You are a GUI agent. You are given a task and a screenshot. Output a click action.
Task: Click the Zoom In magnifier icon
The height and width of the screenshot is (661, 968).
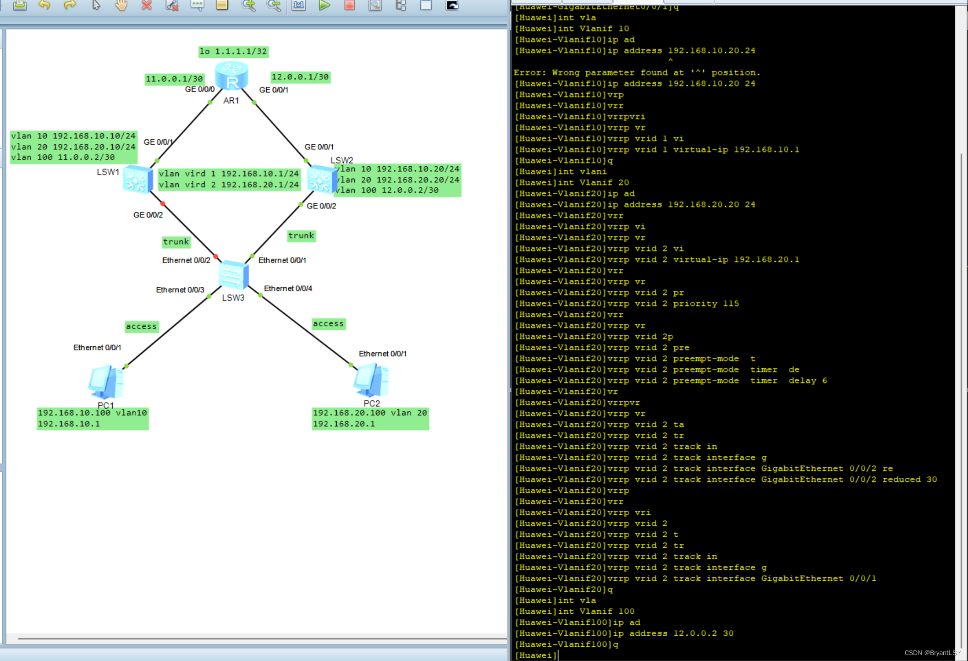248,5
